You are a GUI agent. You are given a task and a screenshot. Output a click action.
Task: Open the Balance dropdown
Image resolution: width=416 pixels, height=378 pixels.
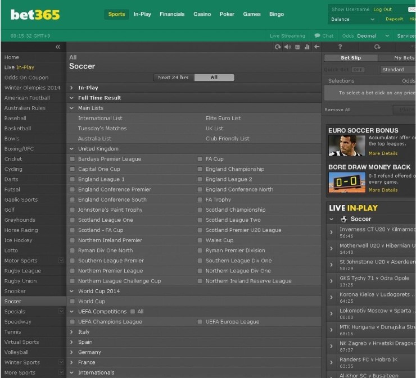(353, 19)
